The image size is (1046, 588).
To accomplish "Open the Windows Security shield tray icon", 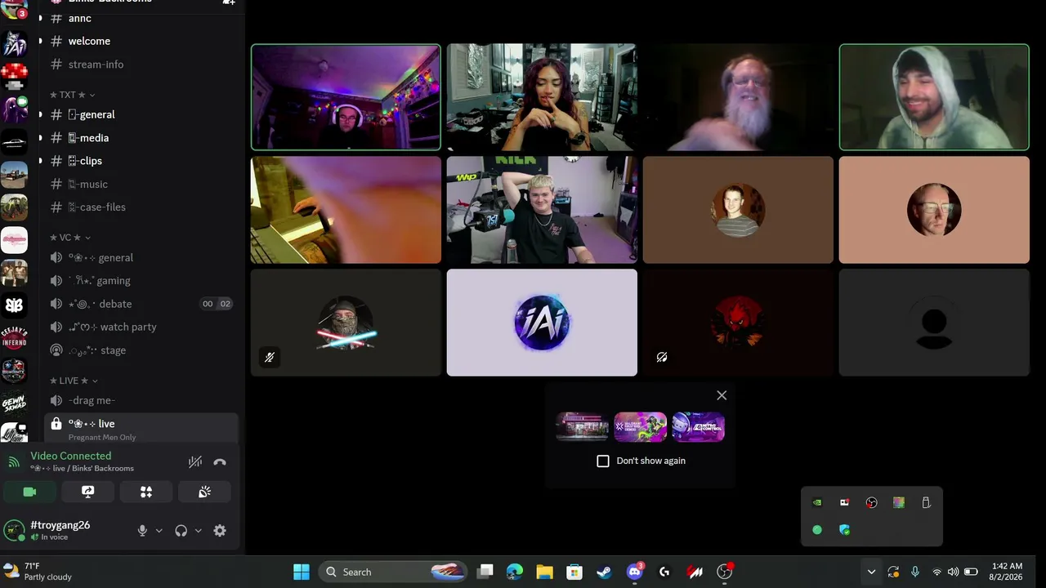I will tap(844, 530).
